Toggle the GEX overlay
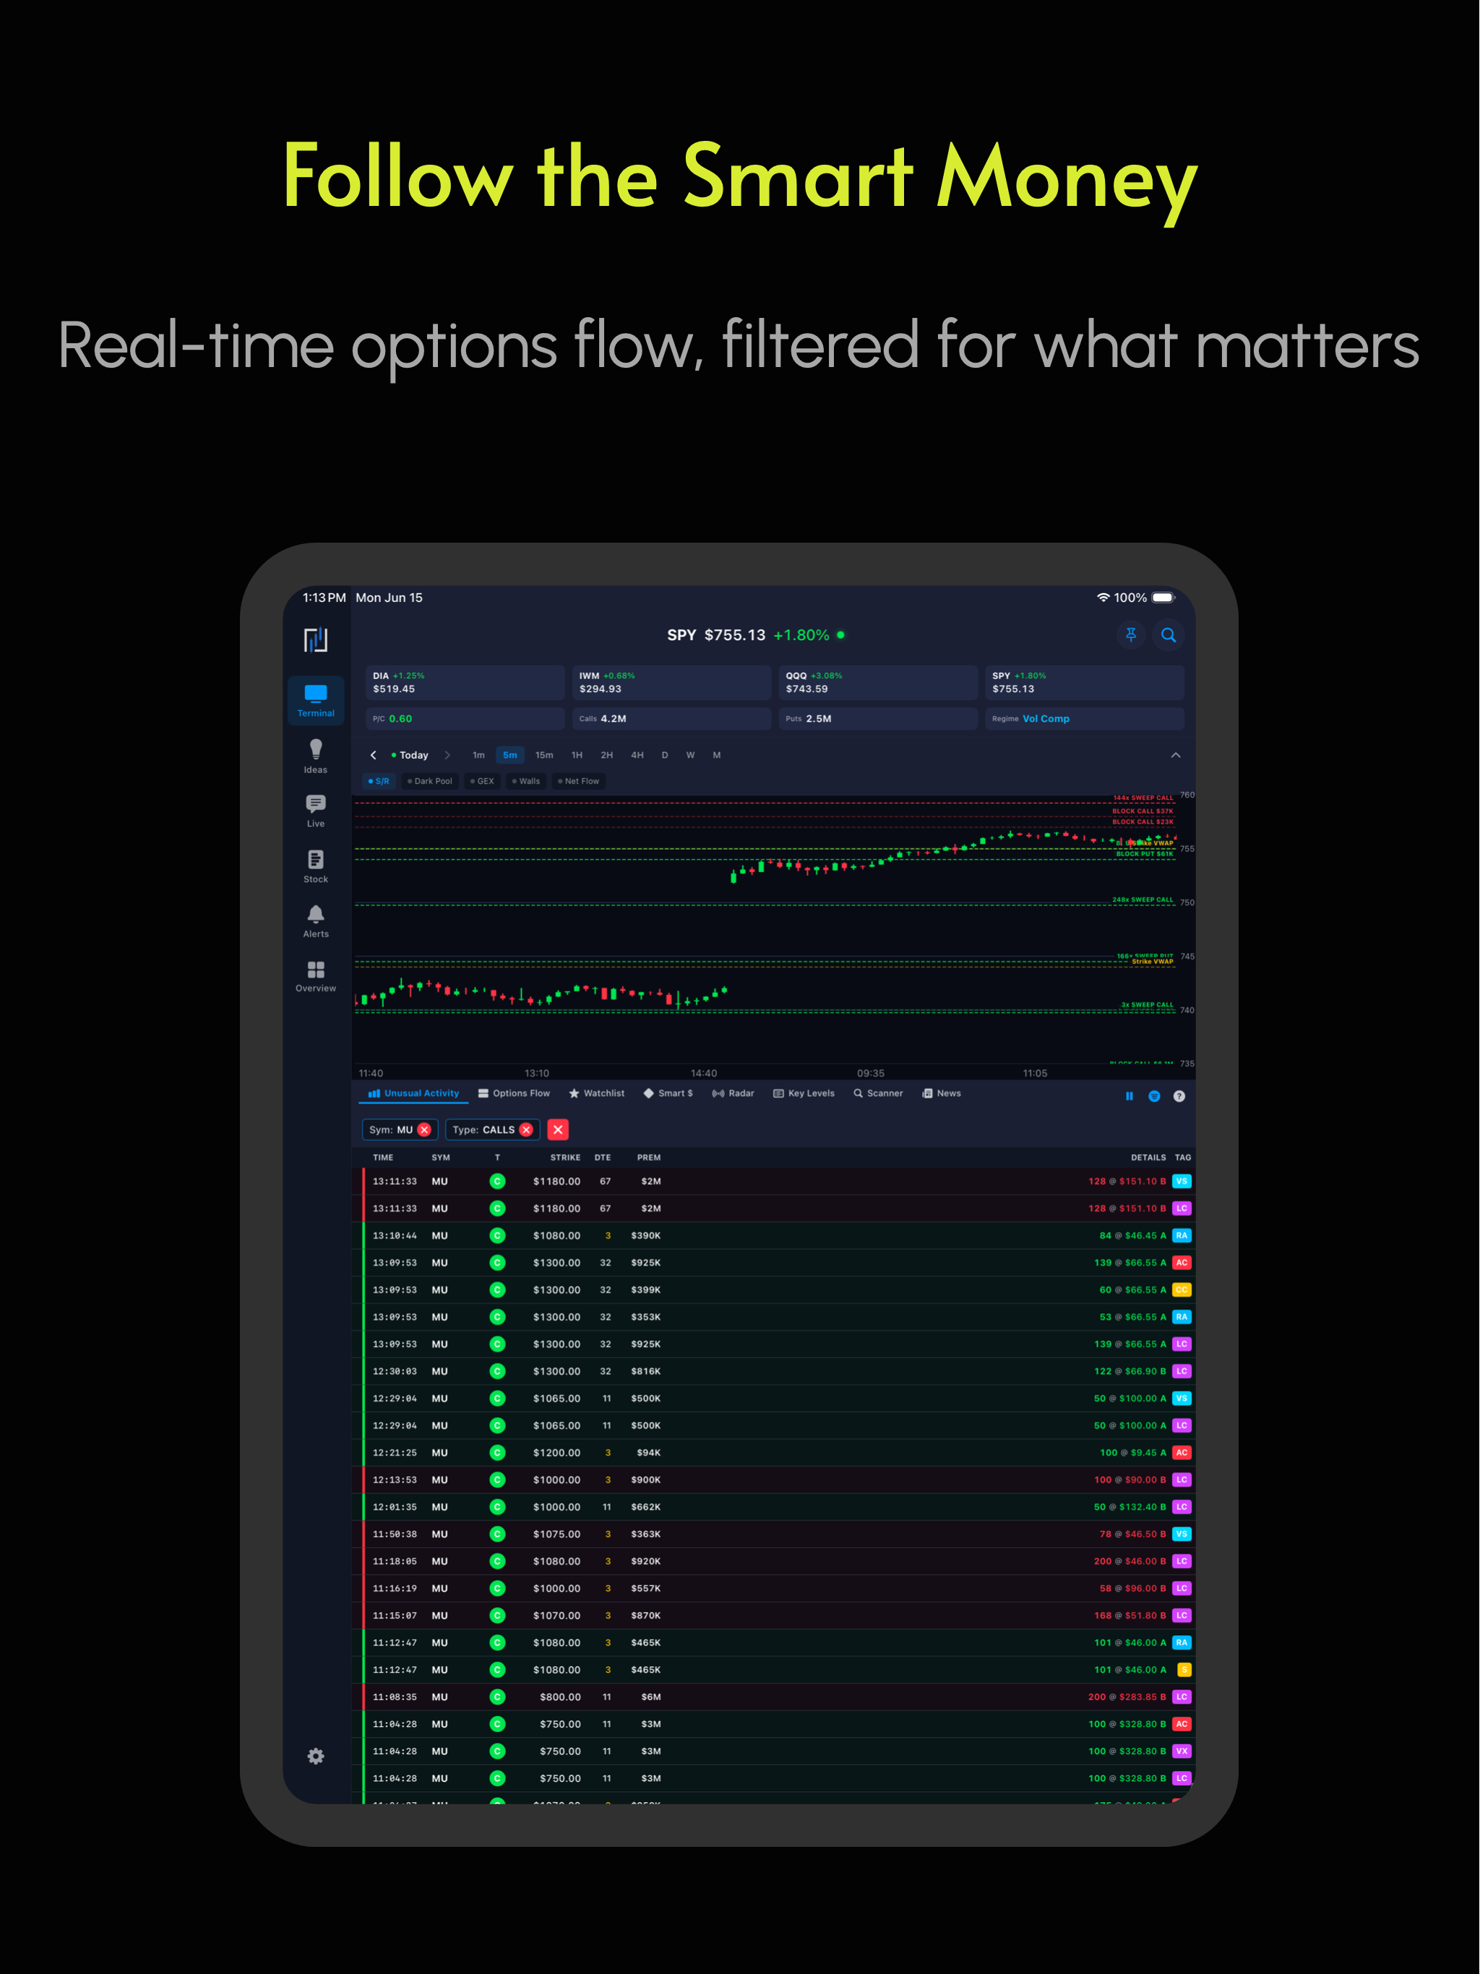 click(482, 781)
